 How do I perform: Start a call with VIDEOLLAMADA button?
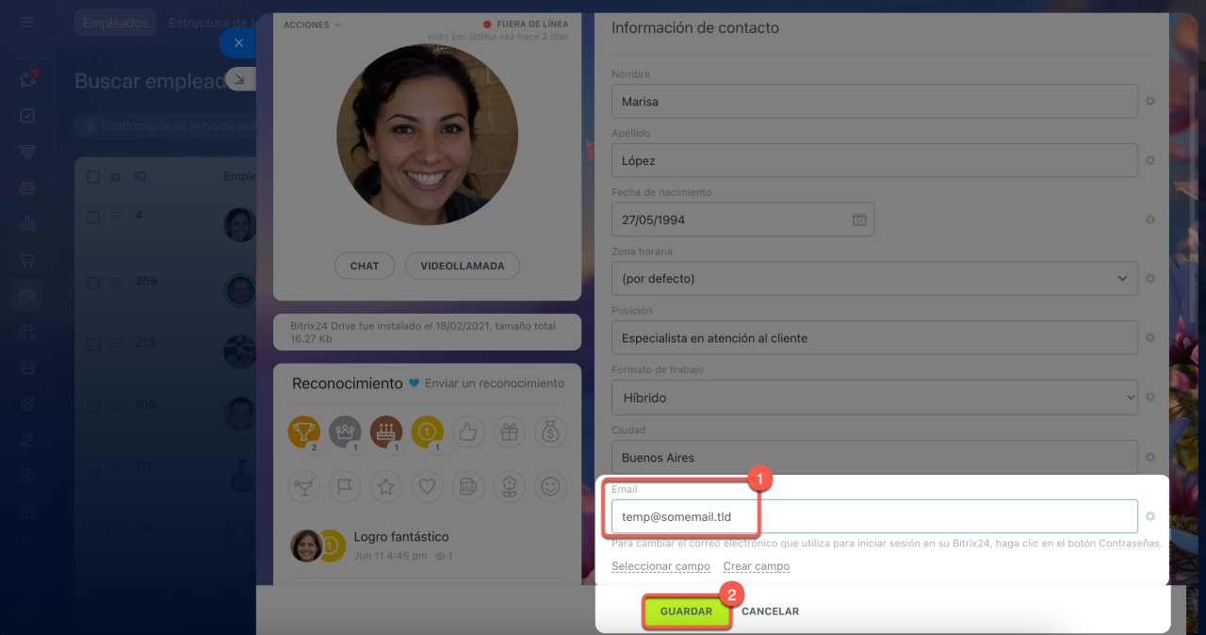pos(463,266)
